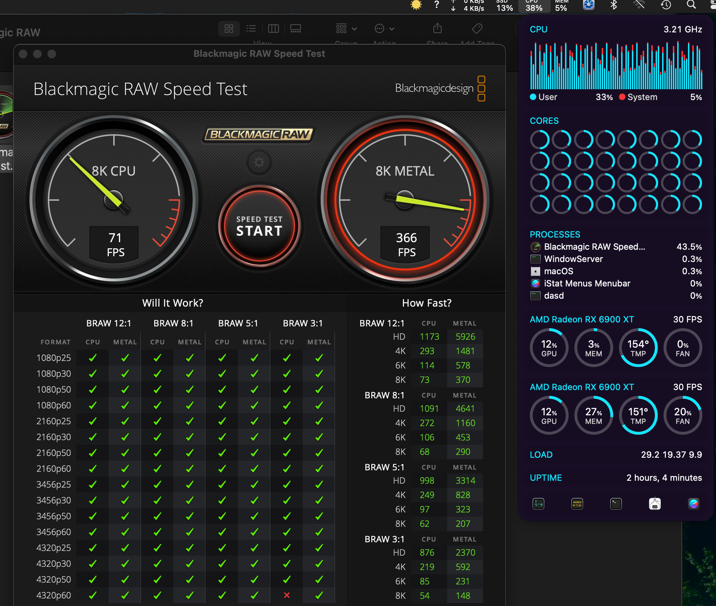This screenshot has width=716, height=606.
Task: Open System Information icon in iStat panel
Action: tap(655, 504)
